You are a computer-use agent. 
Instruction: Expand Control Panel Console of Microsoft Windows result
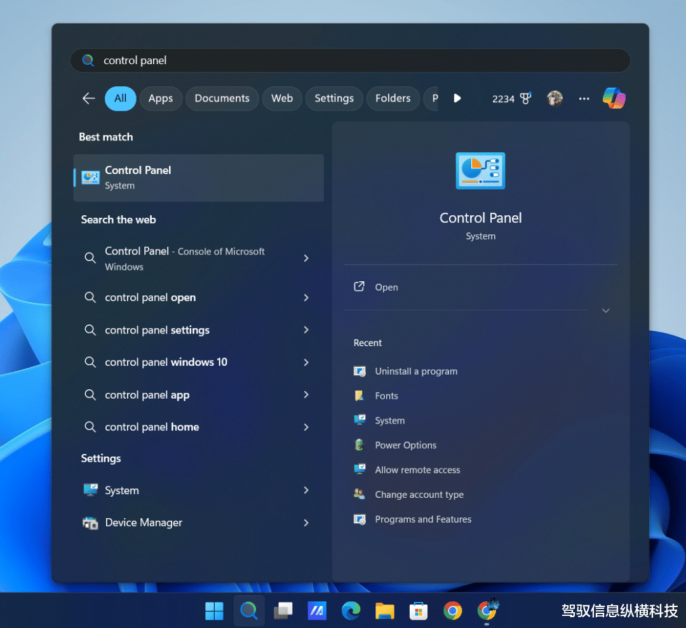click(x=306, y=258)
